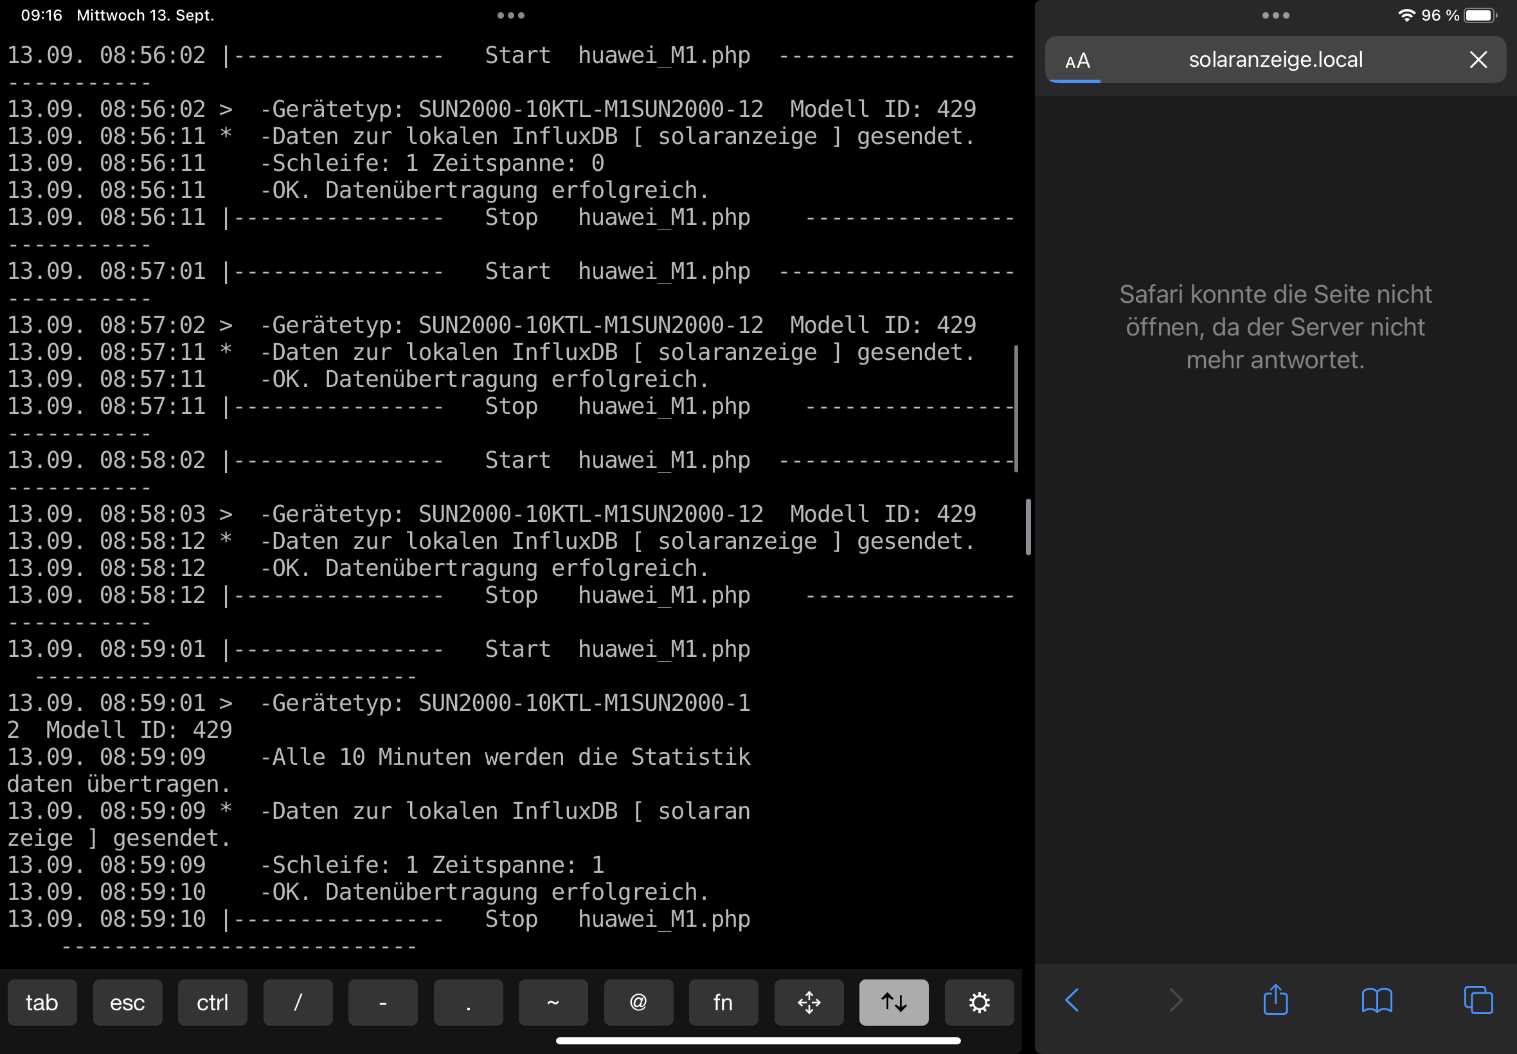The height and width of the screenshot is (1054, 1517).
Task: Toggle the ctrl modifier key
Action: [212, 1003]
